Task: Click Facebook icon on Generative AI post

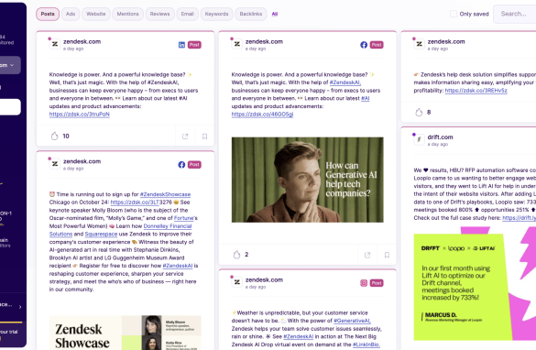Action: point(364,45)
